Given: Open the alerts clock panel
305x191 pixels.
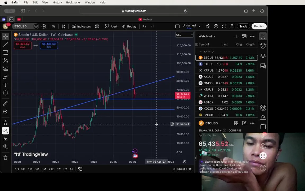Looking at the screenshot, I should tap(263, 46).
